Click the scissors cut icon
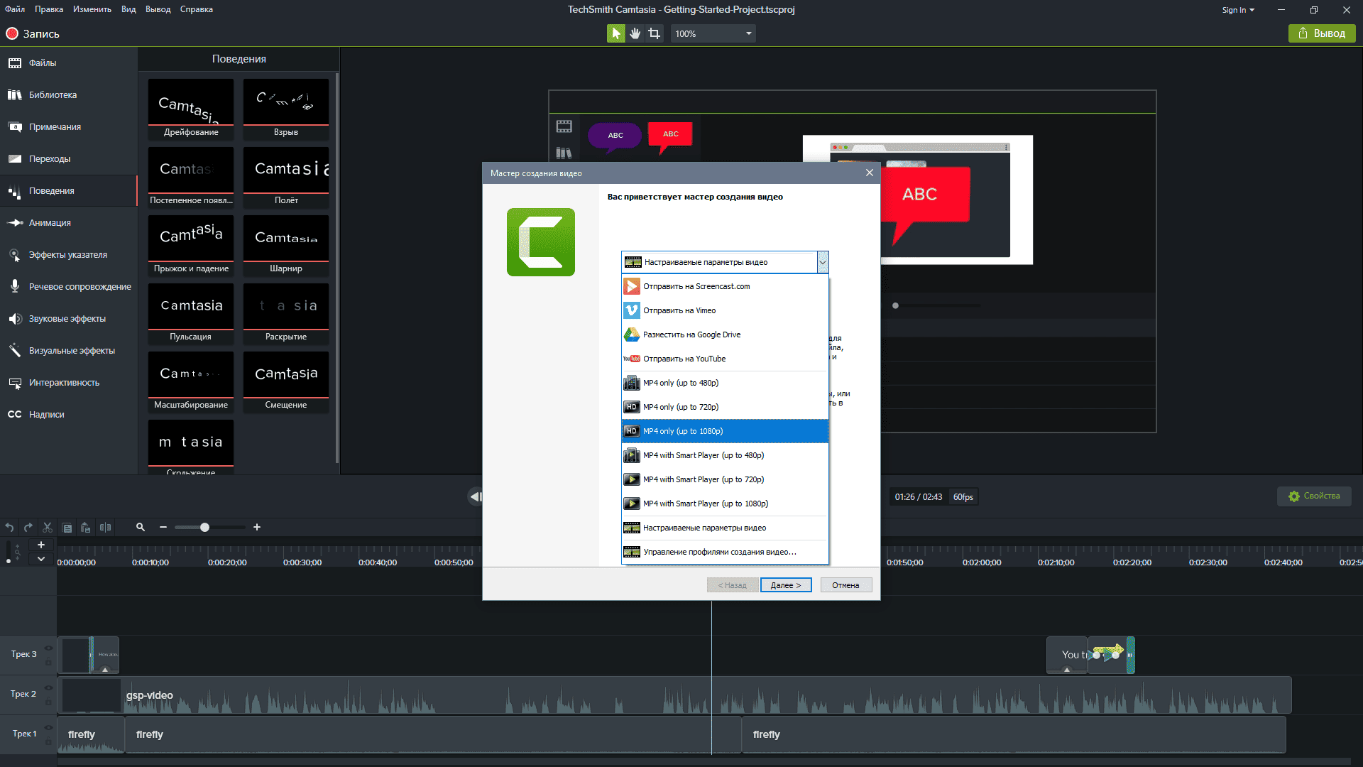 [x=48, y=528]
